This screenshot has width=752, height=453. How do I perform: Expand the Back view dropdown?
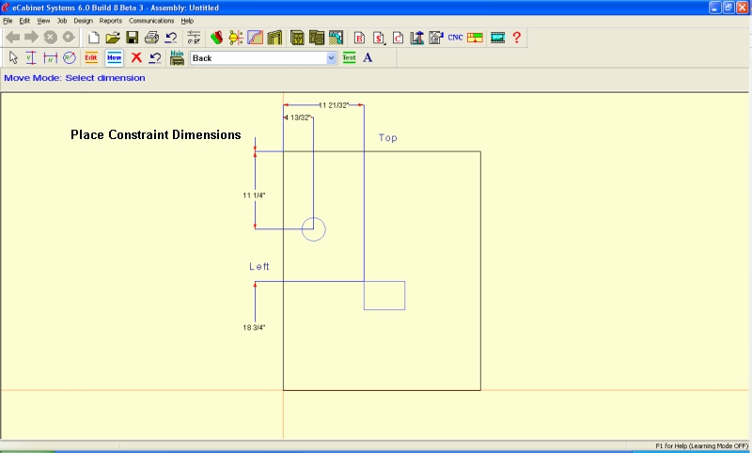[331, 58]
